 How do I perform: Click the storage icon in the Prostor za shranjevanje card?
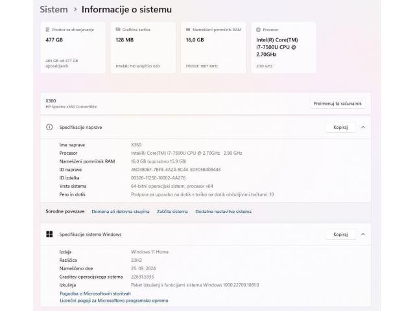(47, 30)
